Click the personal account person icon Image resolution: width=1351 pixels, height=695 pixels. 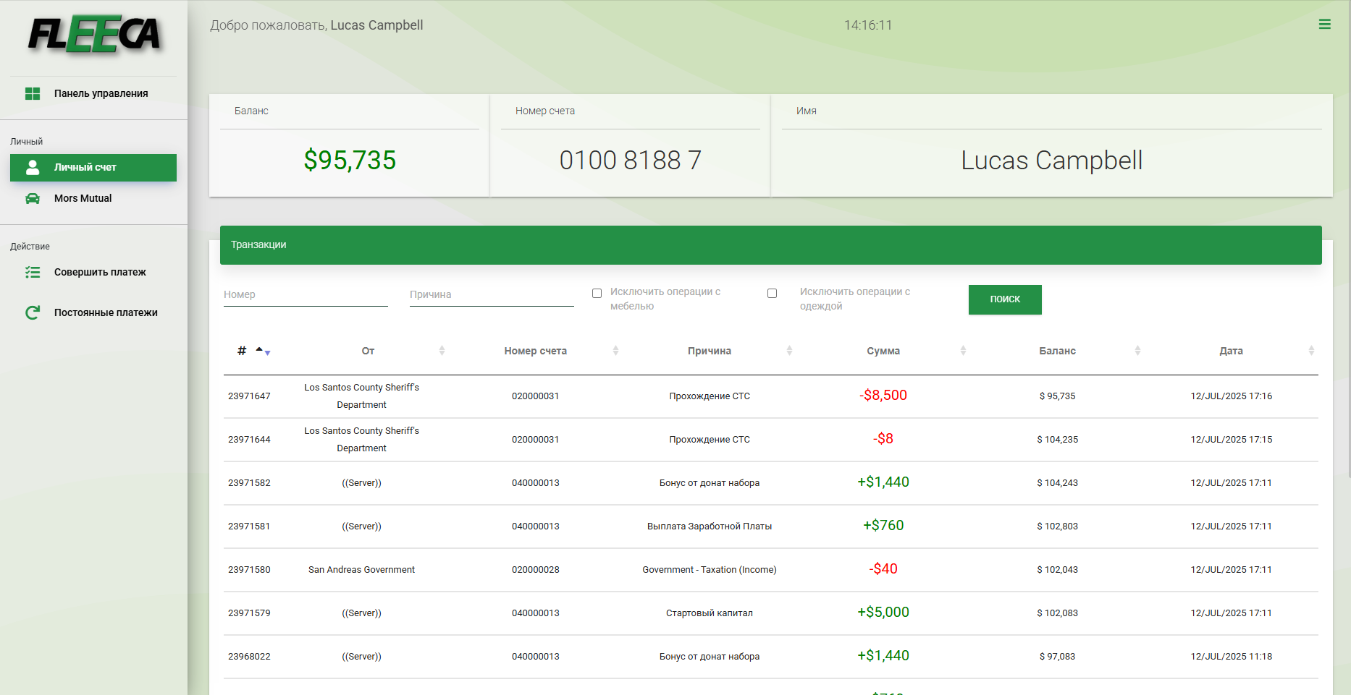coord(33,167)
